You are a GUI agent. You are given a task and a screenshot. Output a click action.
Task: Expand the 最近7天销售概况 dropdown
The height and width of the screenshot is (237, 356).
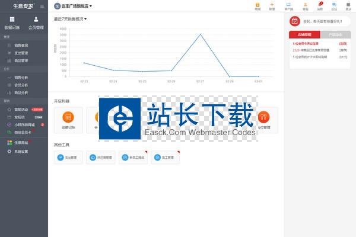pyautogui.click(x=71, y=19)
